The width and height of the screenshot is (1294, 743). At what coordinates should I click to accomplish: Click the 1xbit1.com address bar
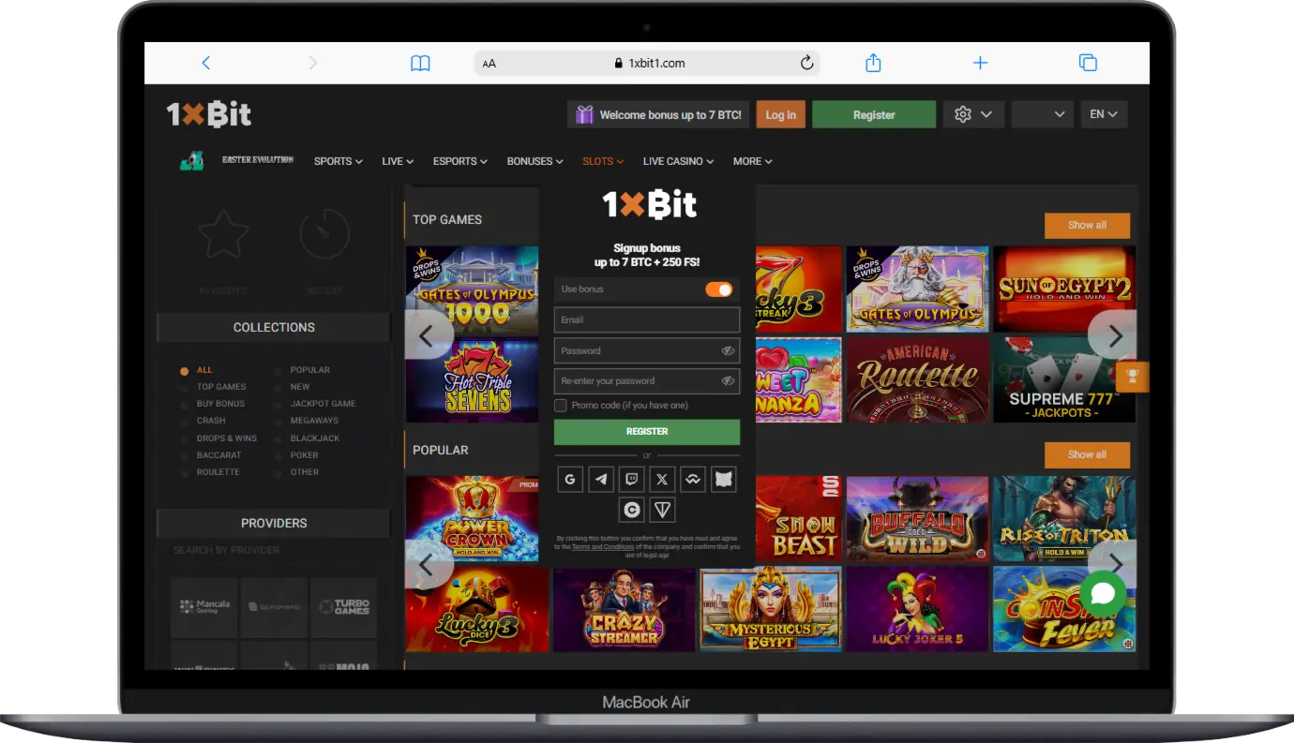click(x=647, y=63)
